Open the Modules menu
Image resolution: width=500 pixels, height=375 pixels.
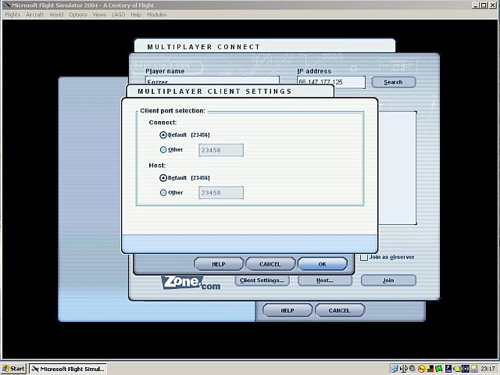(156, 15)
